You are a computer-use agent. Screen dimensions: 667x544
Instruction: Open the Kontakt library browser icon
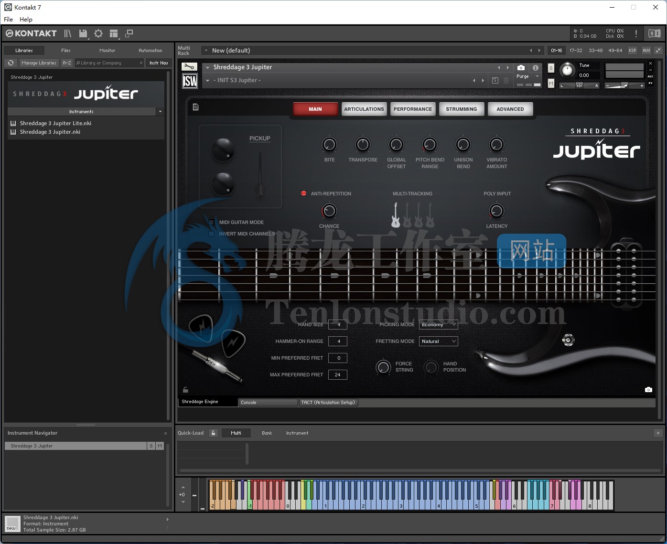[67, 33]
